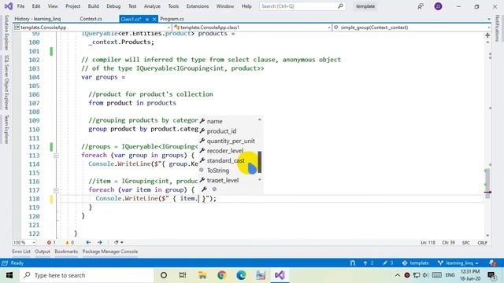The width and height of the screenshot is (504, 283).
Task: Toggle the methods filter icon in IntelliSense
Action: coord(214,189)
